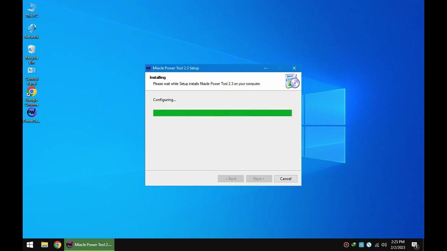Select the PowerTool desktop icon
The image size is (447, 251).
31,115
